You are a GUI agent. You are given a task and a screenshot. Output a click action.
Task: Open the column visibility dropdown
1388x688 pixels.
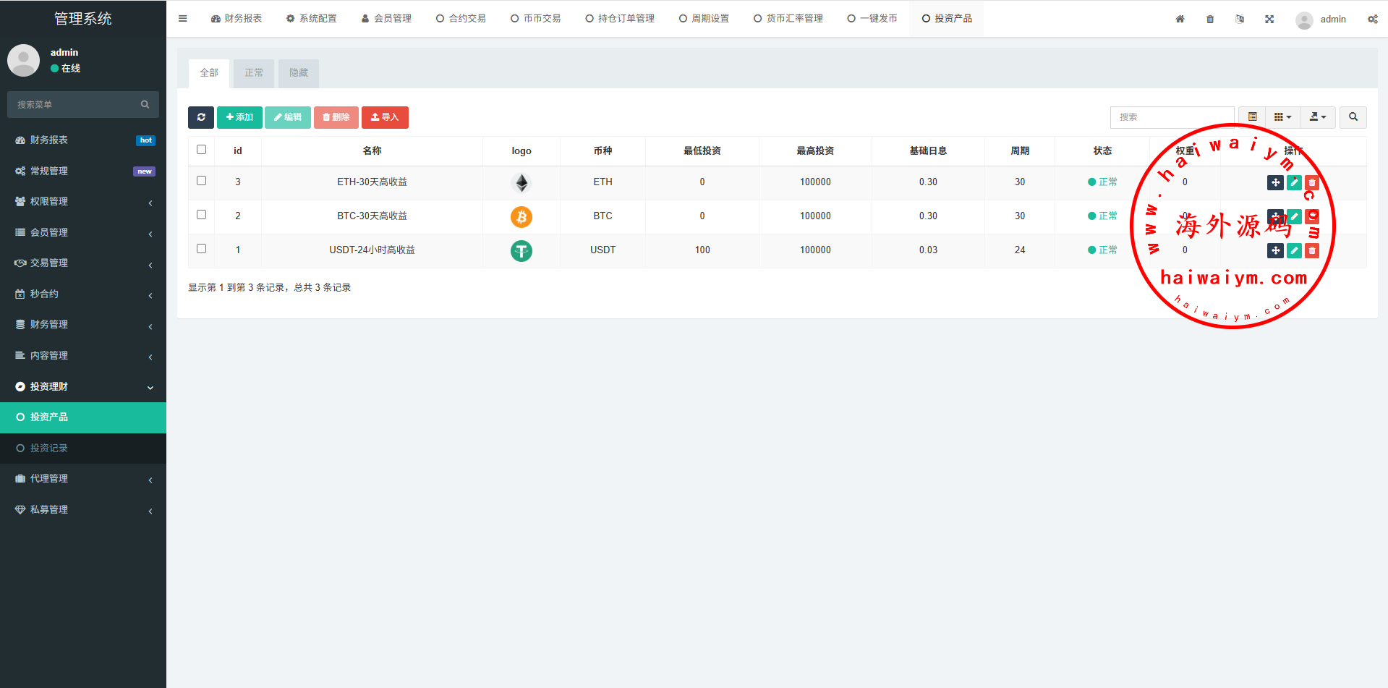(1282, 117)
